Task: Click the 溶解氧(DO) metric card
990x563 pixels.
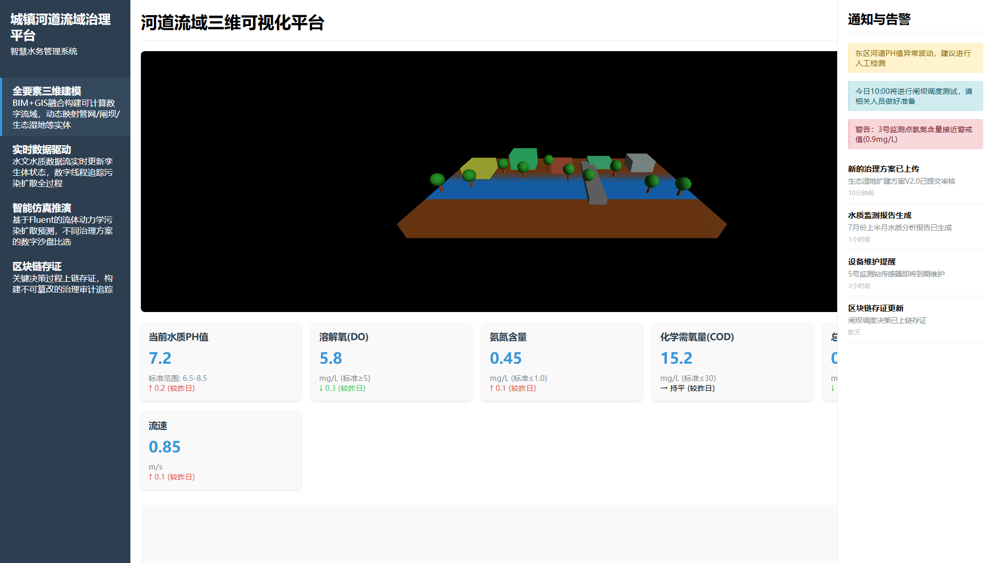Action: point(391,362)
